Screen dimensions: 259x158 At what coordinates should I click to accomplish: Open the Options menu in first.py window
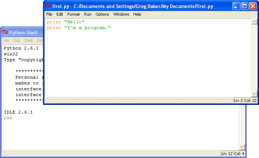(x=102, y=14)
